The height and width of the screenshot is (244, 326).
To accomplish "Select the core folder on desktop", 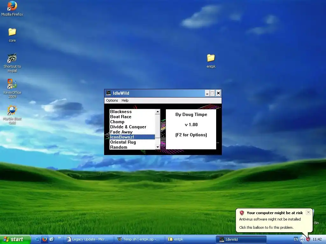I will (12, 35).
